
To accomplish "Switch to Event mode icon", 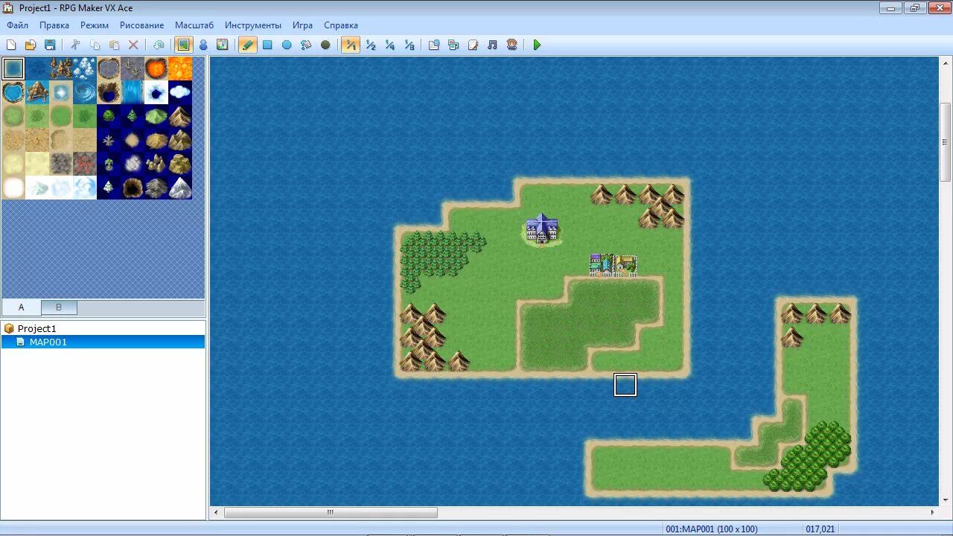I will click(203, 45).
